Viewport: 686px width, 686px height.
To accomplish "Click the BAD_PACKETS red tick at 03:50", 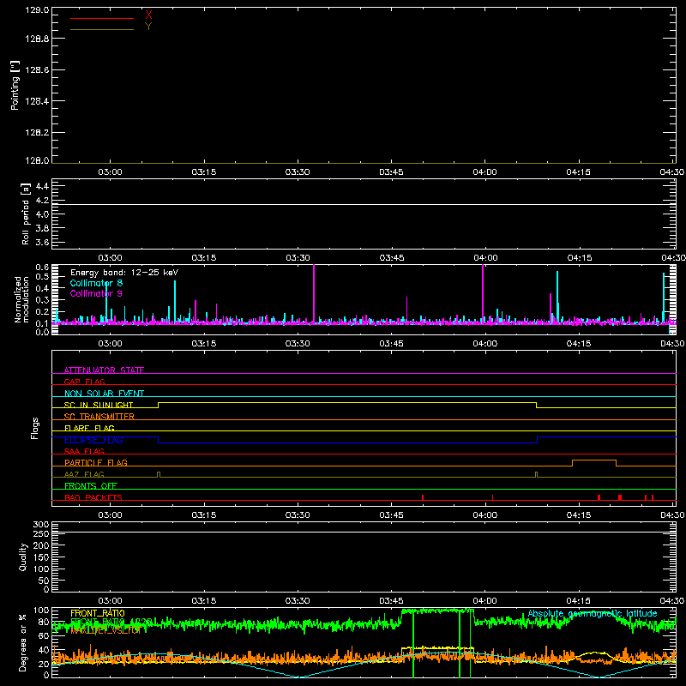I will [423, 497].
